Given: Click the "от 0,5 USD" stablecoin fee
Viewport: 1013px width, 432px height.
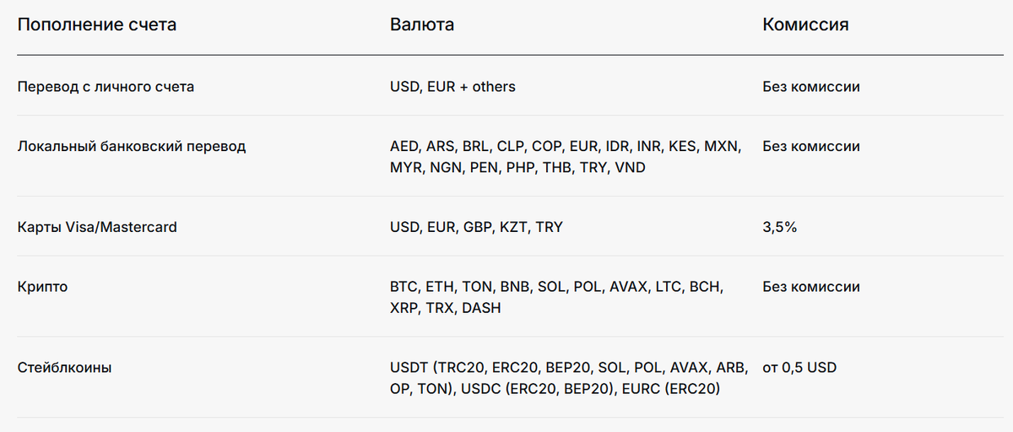Looking at the screenshot, I should click(x=799, y=368).
